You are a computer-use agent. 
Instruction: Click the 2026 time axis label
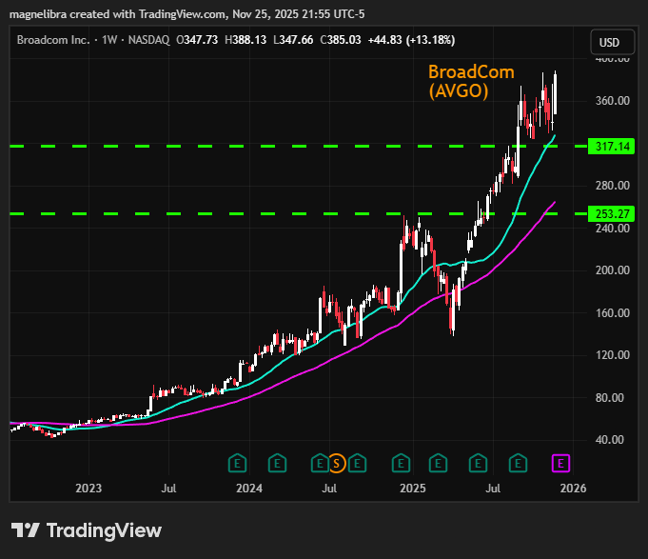tap(573, 489)
